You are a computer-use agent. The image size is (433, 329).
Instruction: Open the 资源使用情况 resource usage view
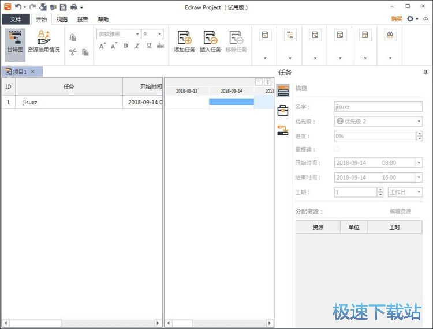click(x=43, y=41)
